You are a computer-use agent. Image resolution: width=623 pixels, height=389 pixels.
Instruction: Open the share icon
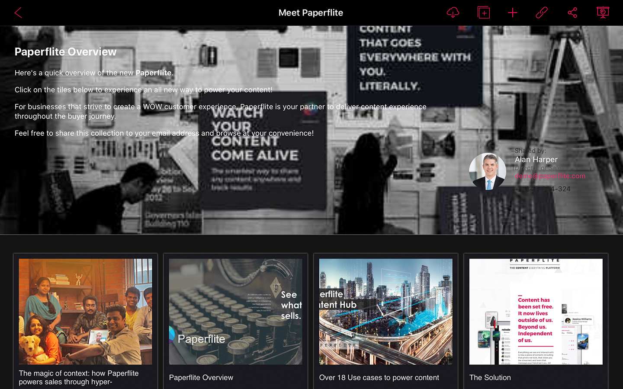[572, 13]
